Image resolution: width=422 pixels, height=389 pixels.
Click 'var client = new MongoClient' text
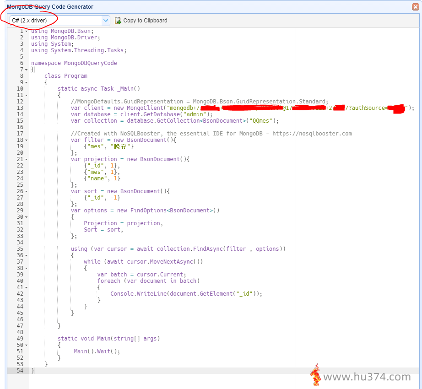(x=117, y=108)
